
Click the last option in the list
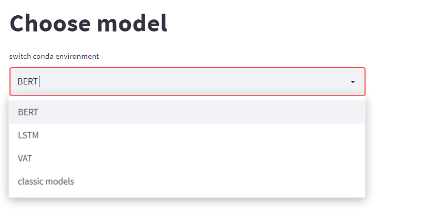[x=46, y=182]
